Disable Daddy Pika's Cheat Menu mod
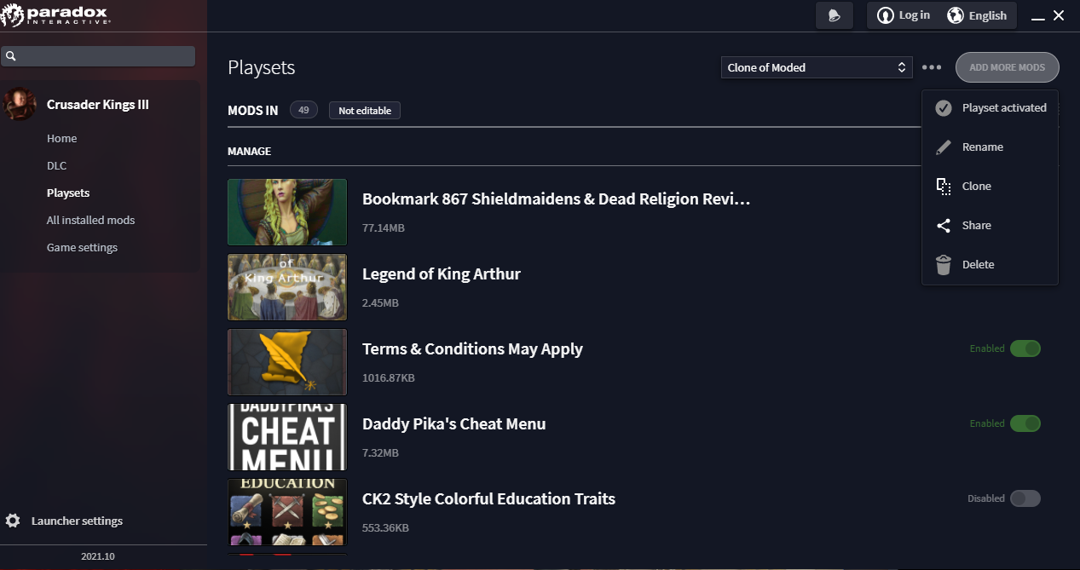This screenshot has height=570, width=1080. click(1025, 423)
